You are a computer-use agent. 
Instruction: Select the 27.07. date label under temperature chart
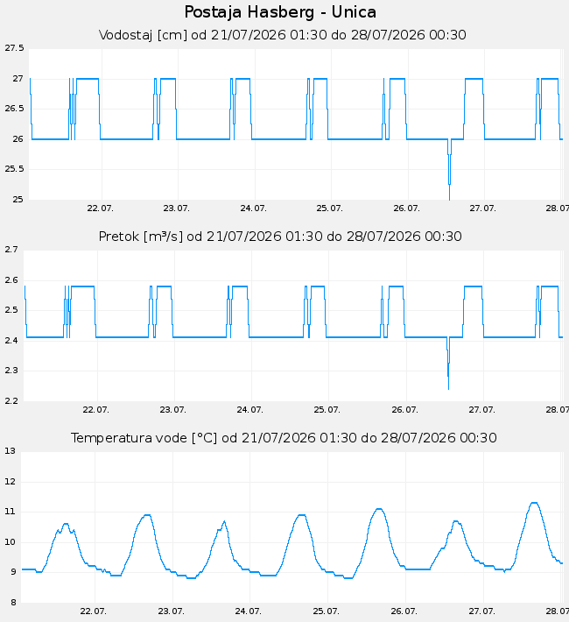point(481,611)
